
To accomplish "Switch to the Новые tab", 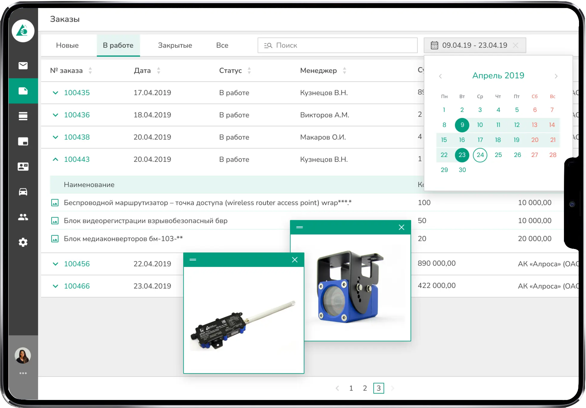I will (x=67, y=45).
